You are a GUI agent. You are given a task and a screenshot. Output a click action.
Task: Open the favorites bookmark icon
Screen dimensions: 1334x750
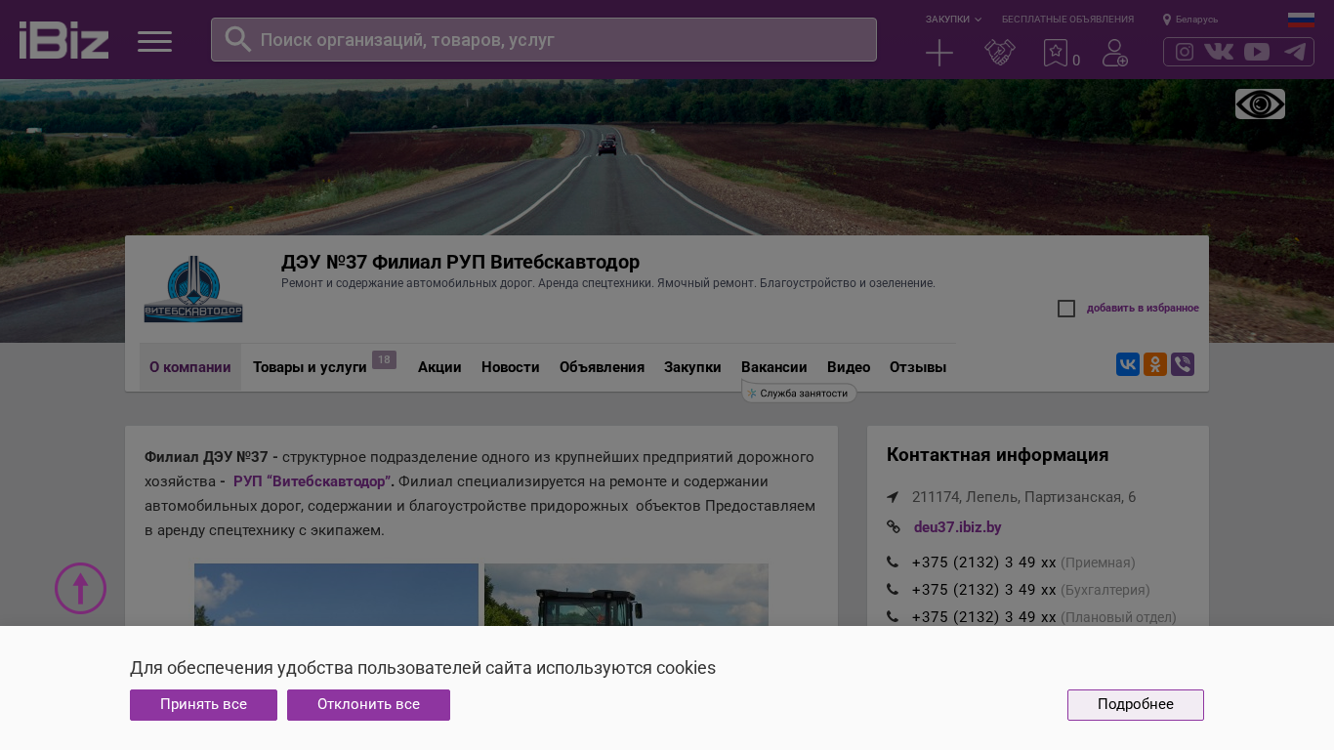click(1056, 53)
